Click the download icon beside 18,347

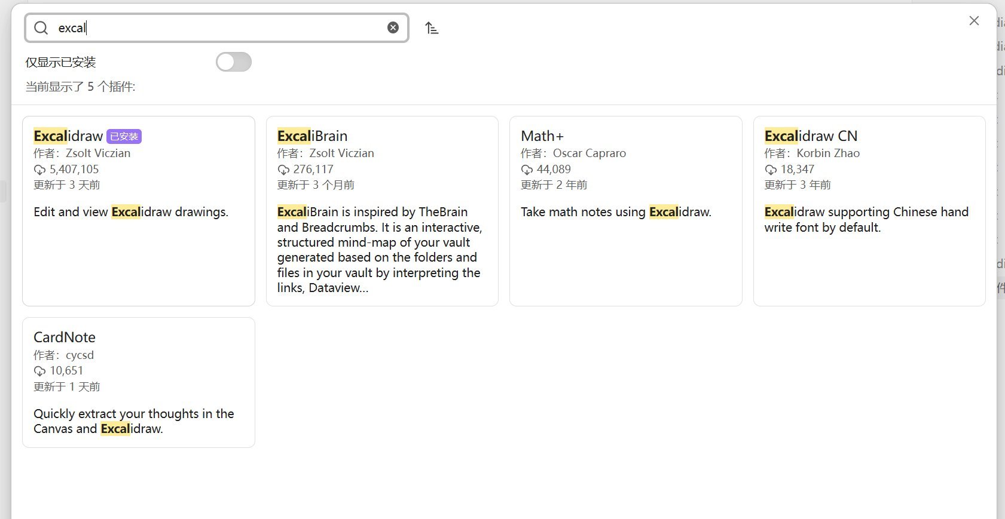click(x=771, y=170)
